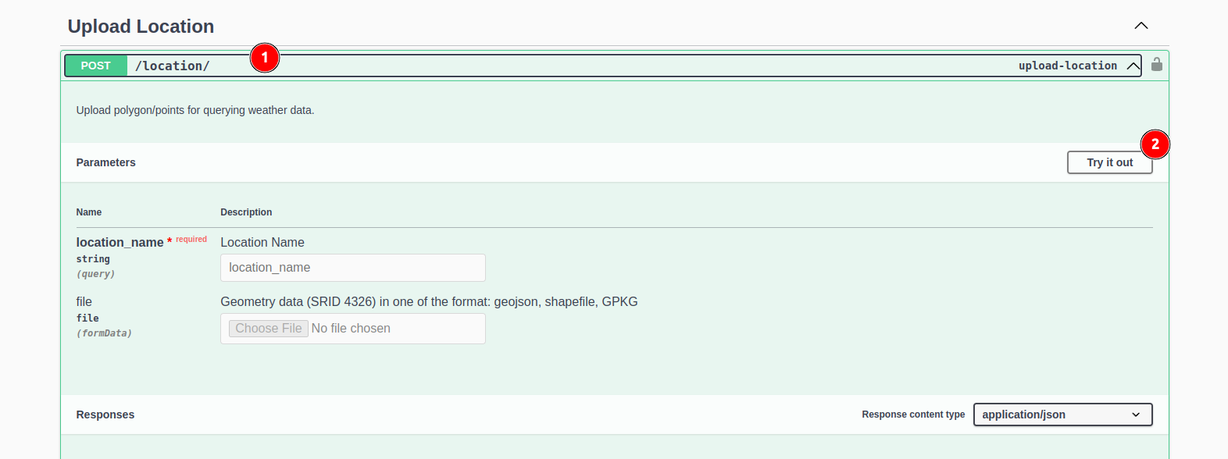Click the Try it out button
Screen dimensions: 1228x459
pyautogui.click(x=1108, y=162)
